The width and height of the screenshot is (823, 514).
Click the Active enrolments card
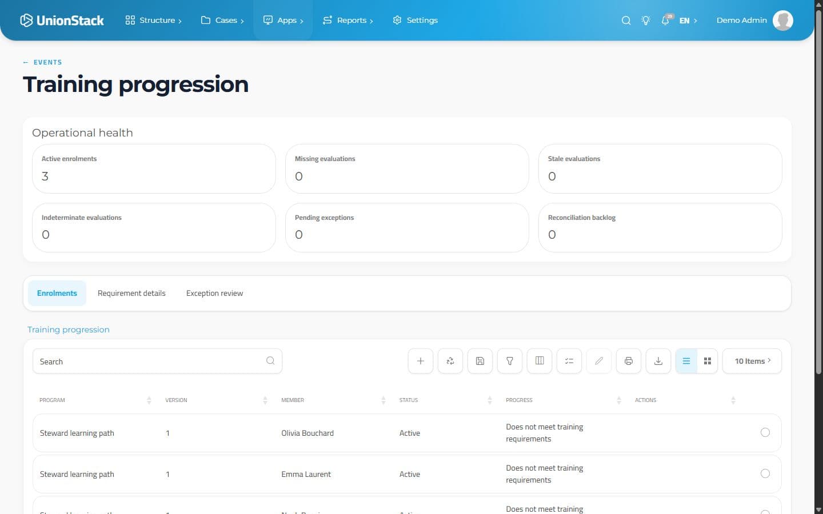[x=154, y=168]
